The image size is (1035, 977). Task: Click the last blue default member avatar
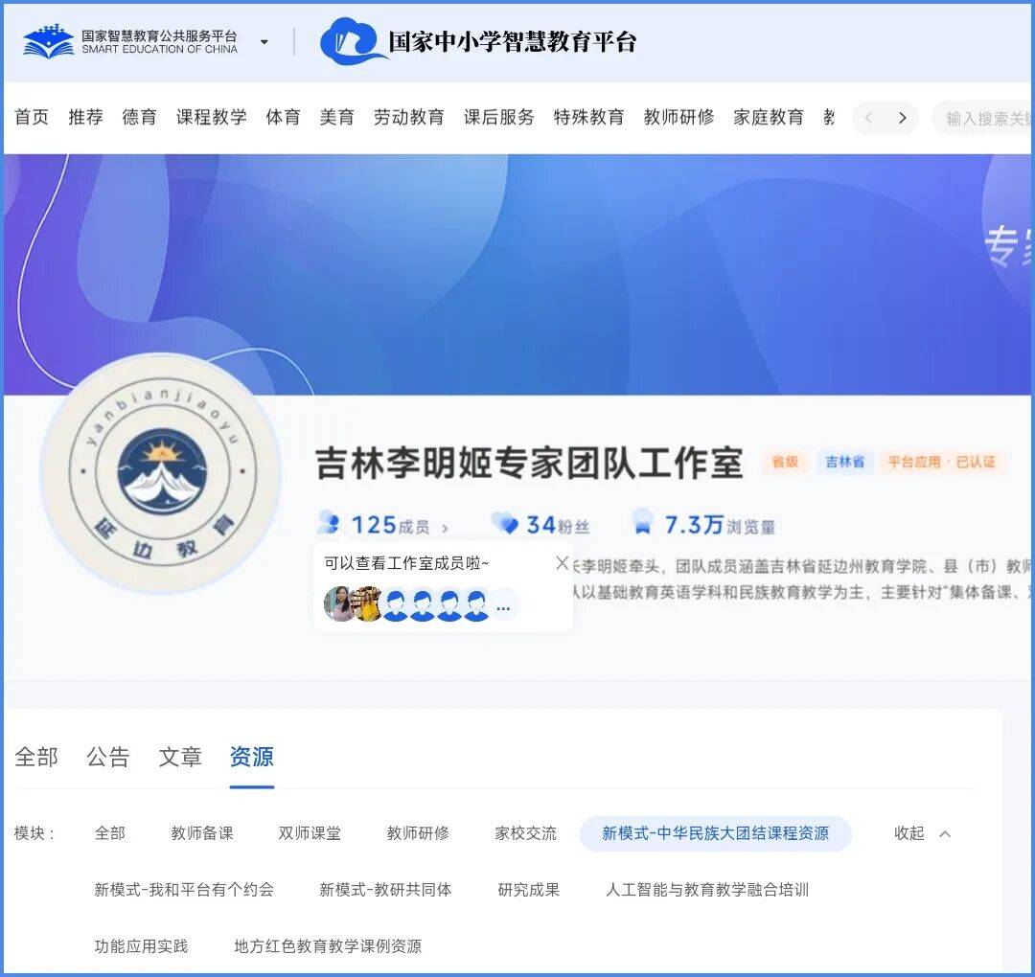pyautogui.click(x=476, y=605)
